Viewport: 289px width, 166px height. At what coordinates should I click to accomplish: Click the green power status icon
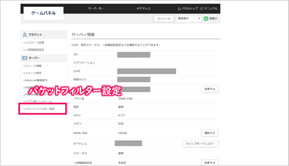click(206, 19)
